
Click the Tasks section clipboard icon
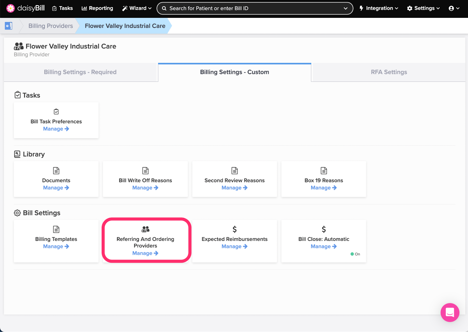[18, 95]
